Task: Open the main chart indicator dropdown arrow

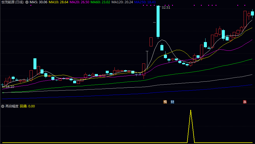Action: point(27,2)
